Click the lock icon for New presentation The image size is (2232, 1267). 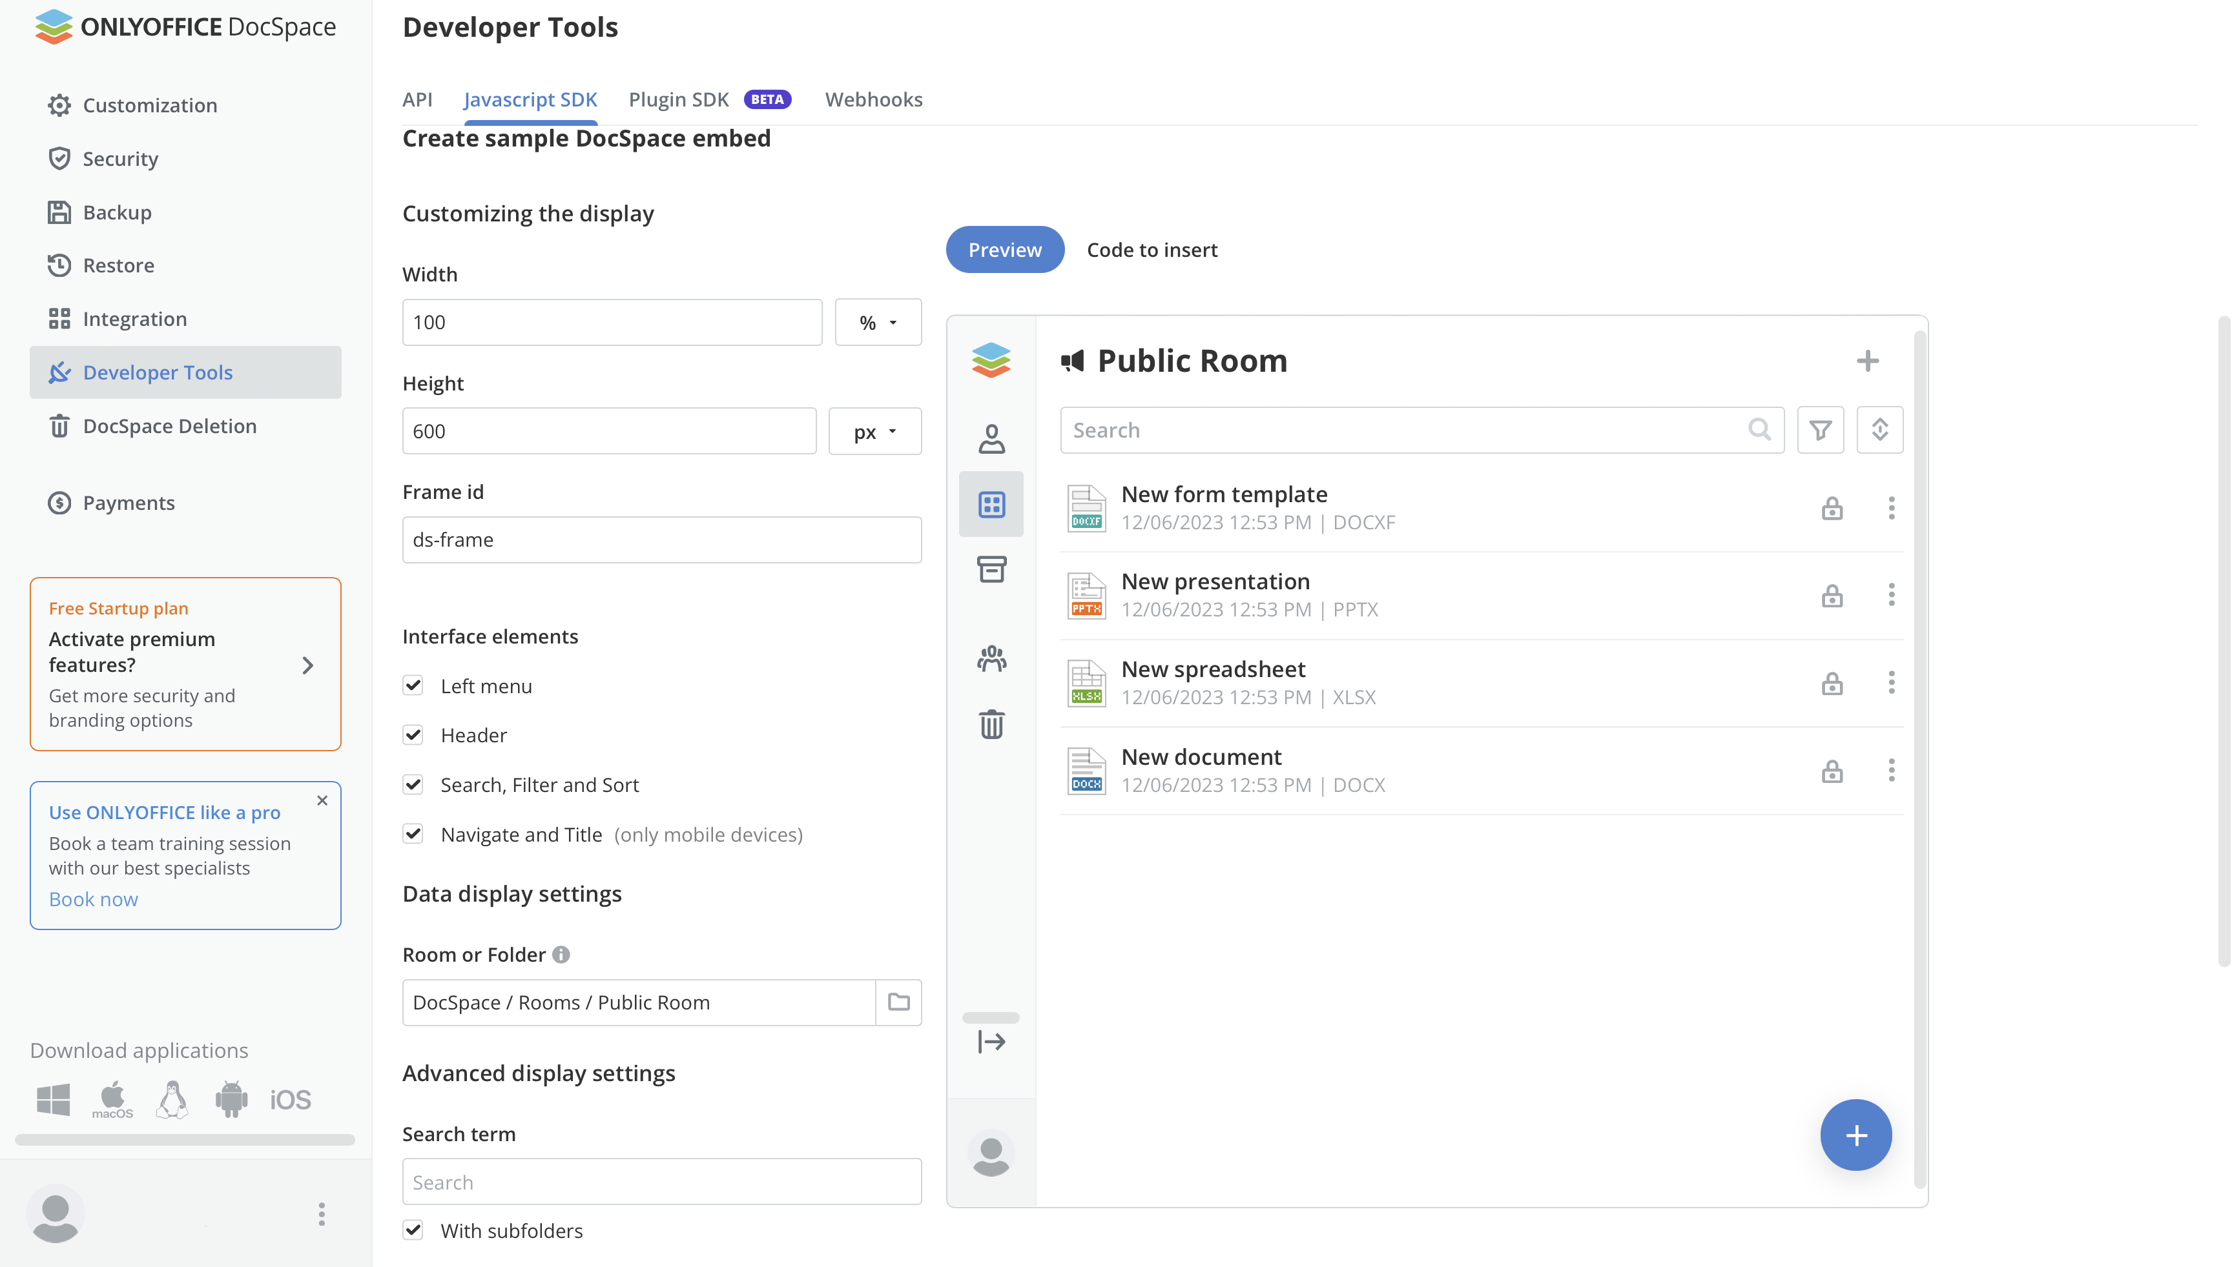click(1832, 596)
